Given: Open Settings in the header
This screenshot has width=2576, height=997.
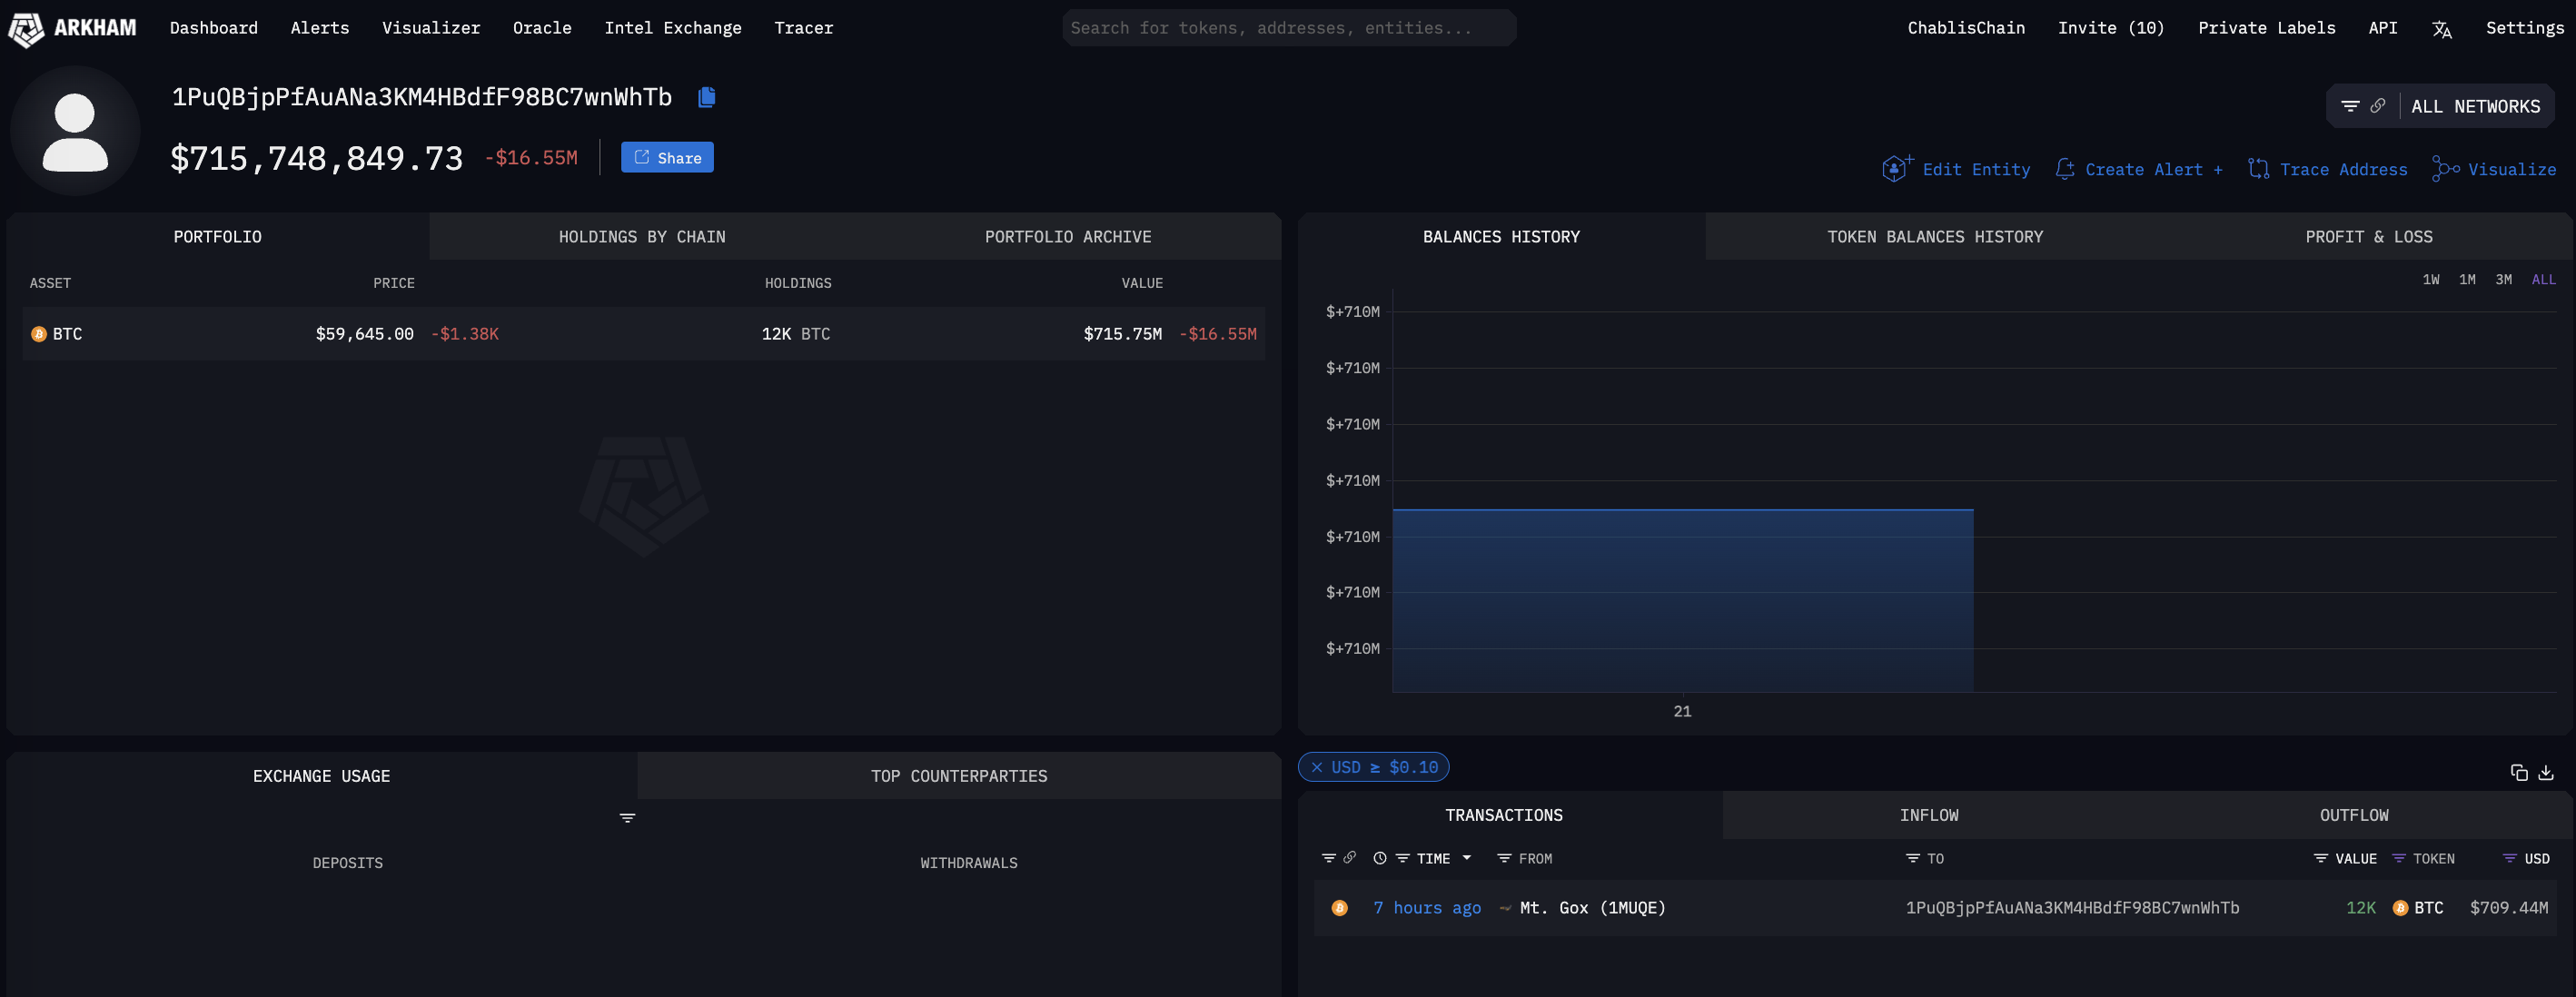Looking at the screenshot, I should 2525,28.
